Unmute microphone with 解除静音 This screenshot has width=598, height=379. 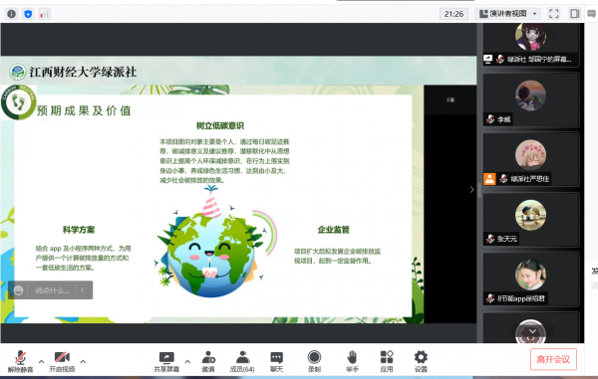pos(20,361)
